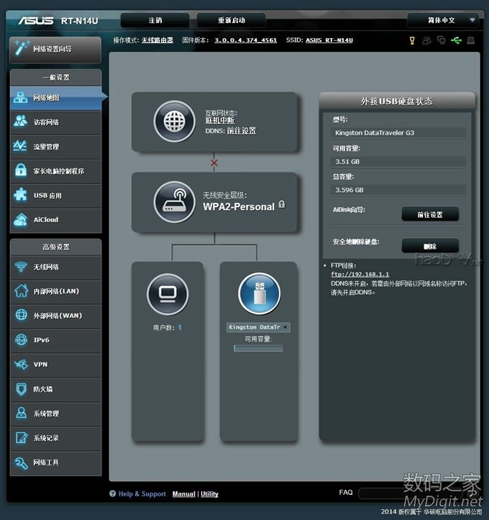
Task: Click the green USB status icon in header
Action: (x=456, y=40)
